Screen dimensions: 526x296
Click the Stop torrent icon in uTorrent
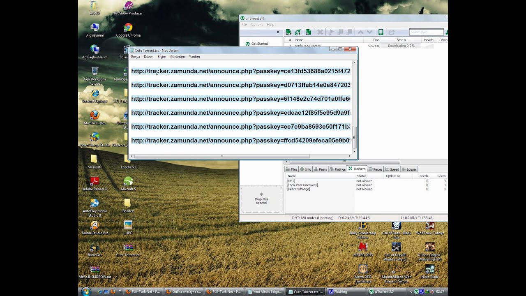coord(350,32)
